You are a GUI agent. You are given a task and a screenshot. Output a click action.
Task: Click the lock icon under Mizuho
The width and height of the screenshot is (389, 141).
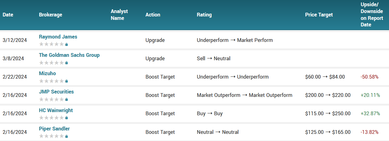click(66, 81)
